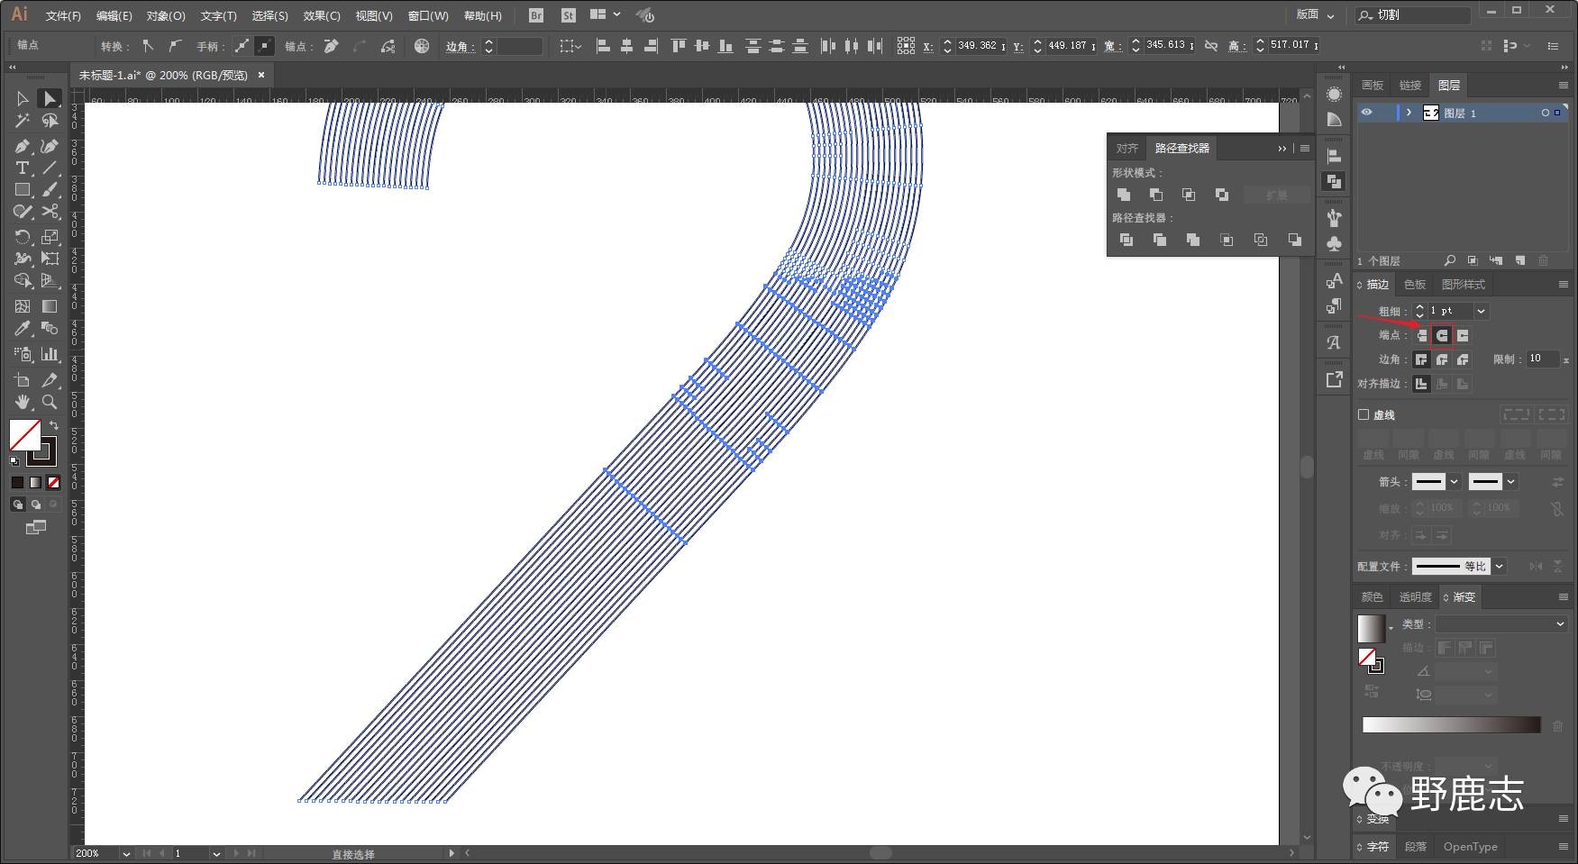Switch to the 色板 swatches tab
Screen dimensions: 1578x864
point(1415,285)
